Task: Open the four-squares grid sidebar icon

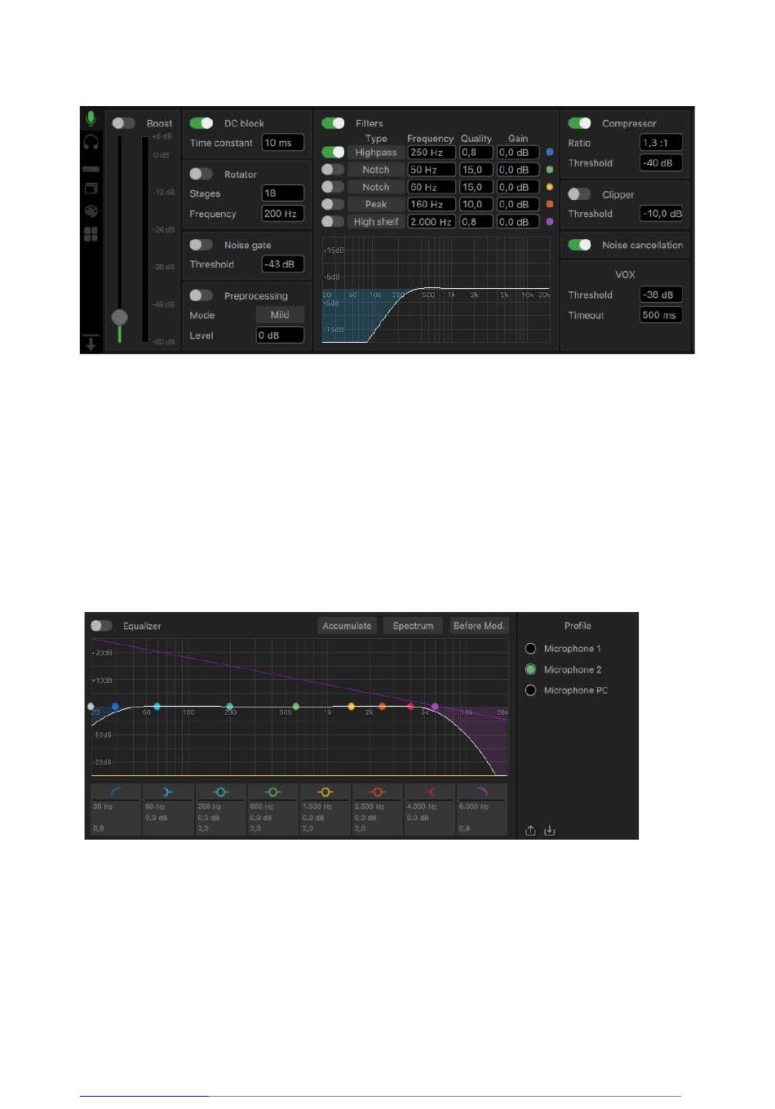Action: coord(91,234)
